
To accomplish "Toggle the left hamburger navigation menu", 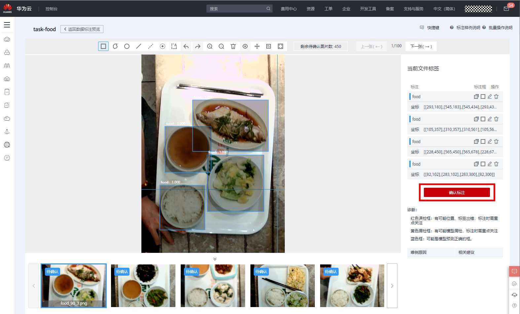I will [7, 25].
